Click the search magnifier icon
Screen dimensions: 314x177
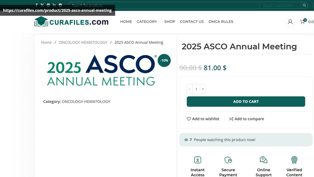pos(304,5)
